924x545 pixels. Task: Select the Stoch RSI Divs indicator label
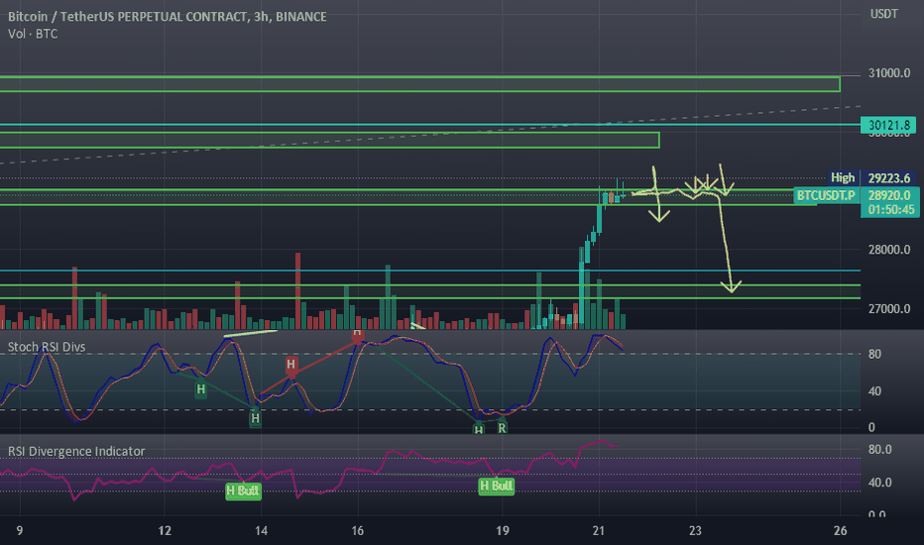[47, 347]
